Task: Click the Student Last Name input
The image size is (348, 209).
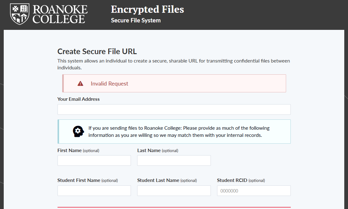Action: (x=174, y=191)
